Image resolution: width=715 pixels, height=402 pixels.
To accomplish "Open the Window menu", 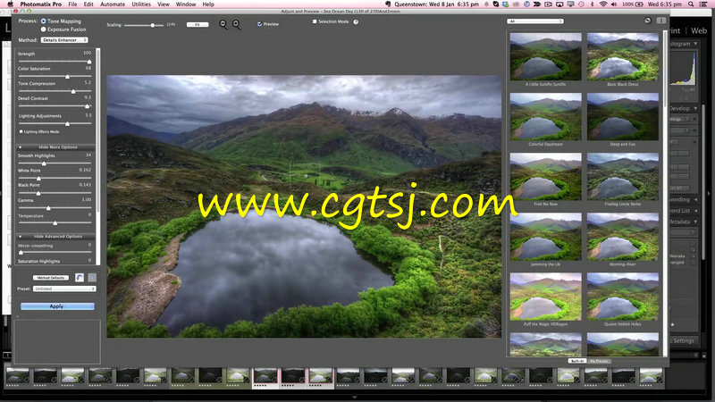I will click(186, 4).
